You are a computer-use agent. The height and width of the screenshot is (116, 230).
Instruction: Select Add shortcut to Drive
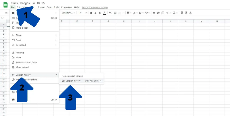point(34,62)
